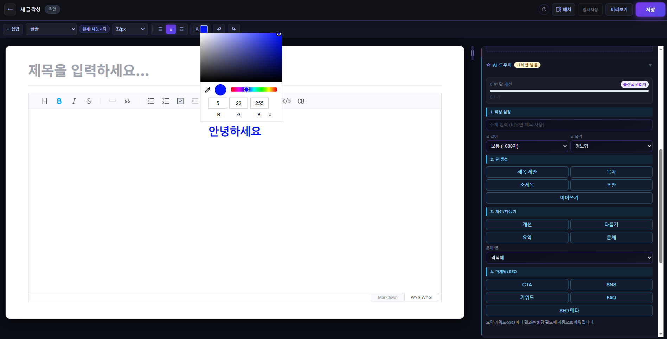Open the 글꼴 font family dropdown
Image resolution: width=667 pixels, height=339 pixels.
click(x=51, y=29)
